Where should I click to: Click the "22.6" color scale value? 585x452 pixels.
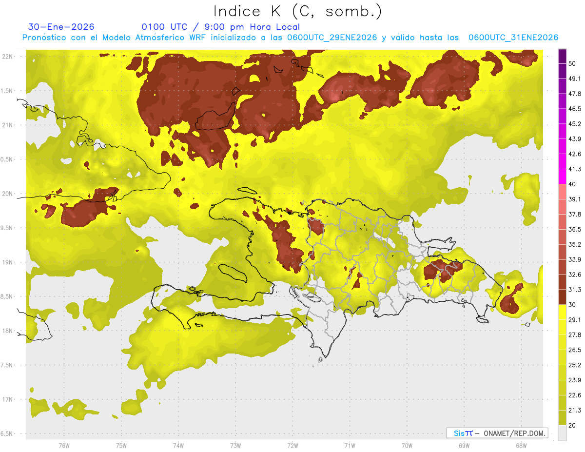[x=575, y=395]
